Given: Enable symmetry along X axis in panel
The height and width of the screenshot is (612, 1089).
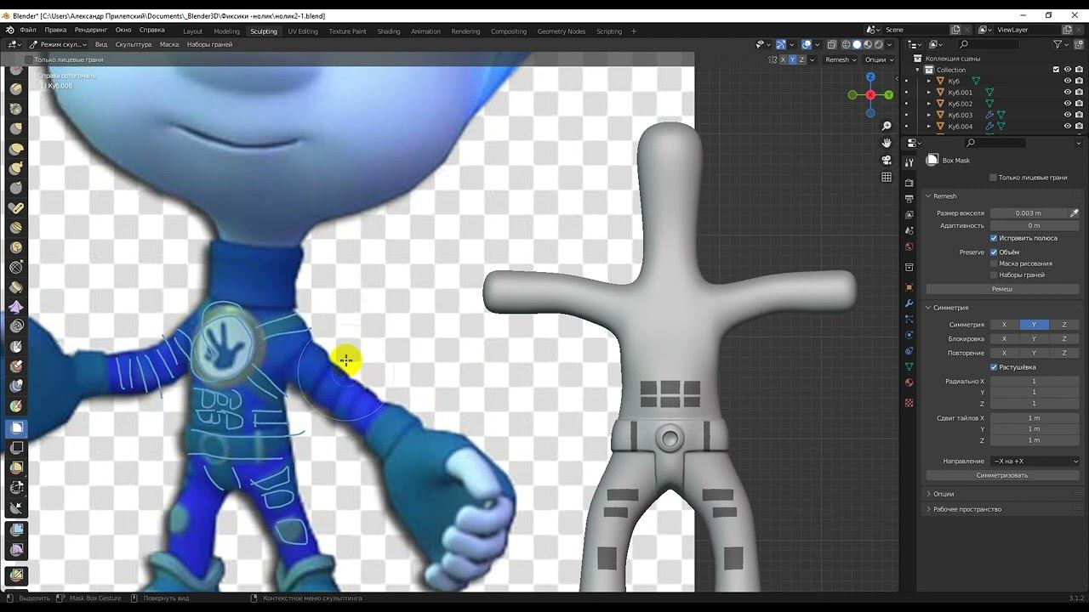Looking at the screenshot, I should click(1004, 325).
